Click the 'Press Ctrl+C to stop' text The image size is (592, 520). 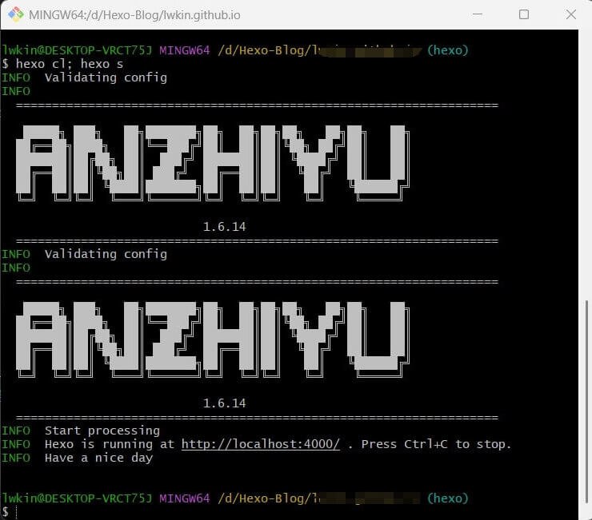(x=436, y=444)
